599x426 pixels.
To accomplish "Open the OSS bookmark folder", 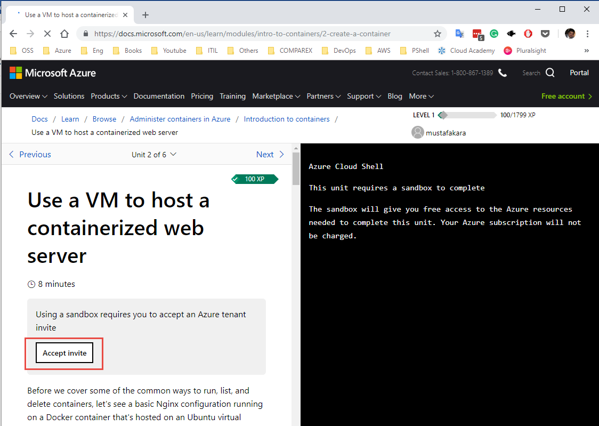I will point(22,51).
